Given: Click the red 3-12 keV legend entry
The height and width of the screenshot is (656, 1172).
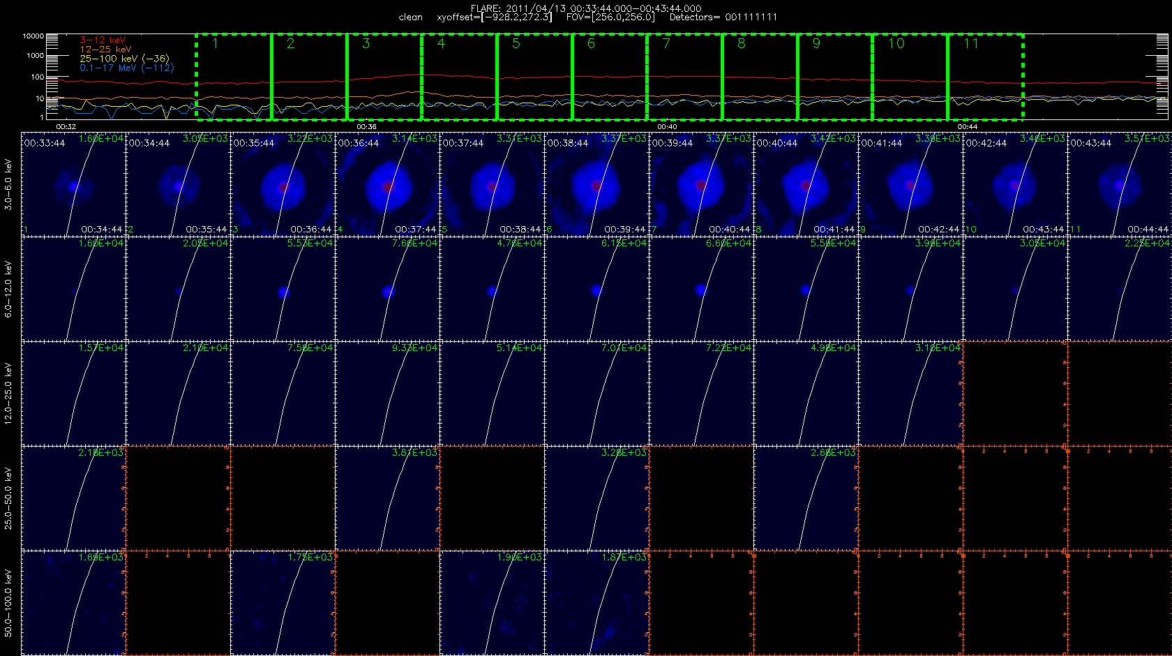Looking at the screenshot, I should 103,40.
